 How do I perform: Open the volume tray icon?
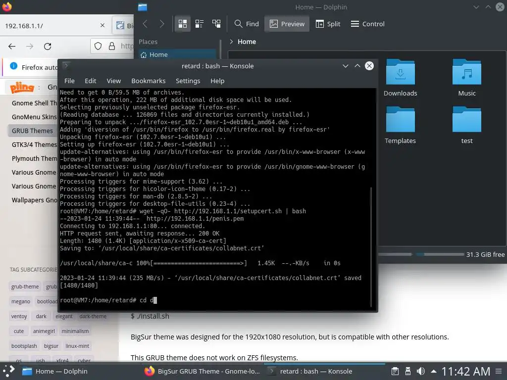tap(421, 371)
